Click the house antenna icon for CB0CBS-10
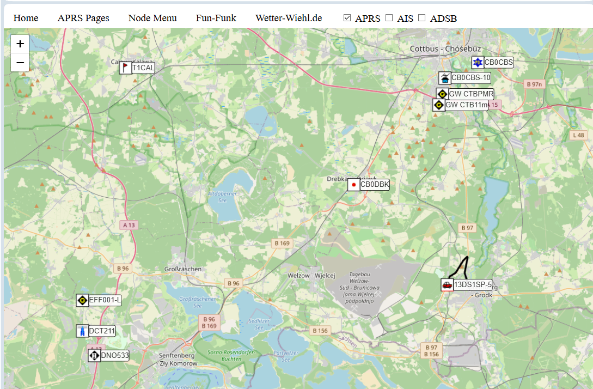 tap(445, 78)
